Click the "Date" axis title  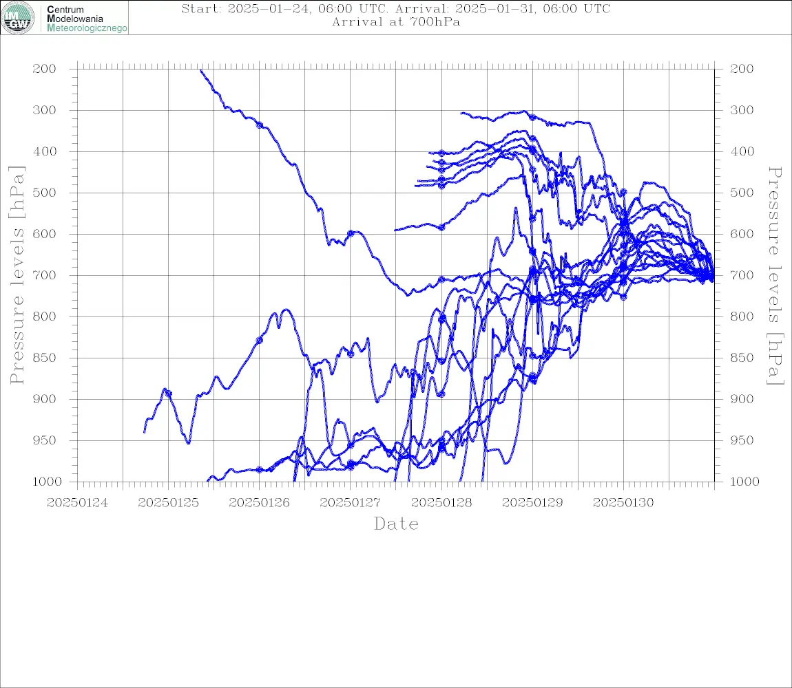(x=396, y=524)
